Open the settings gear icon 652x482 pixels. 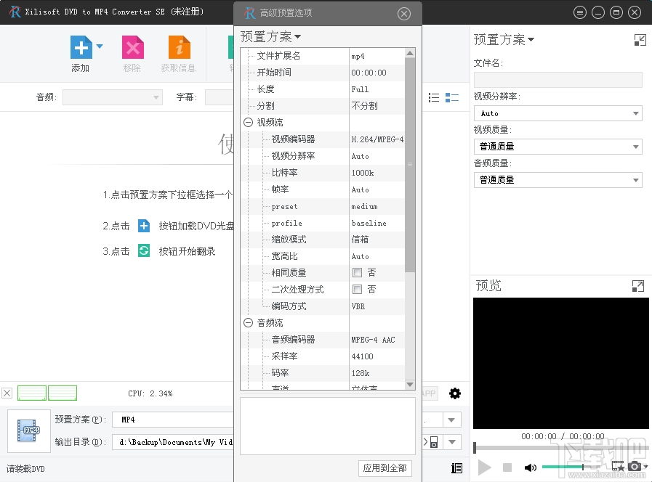pyautogui.click(x=455, y=393)
